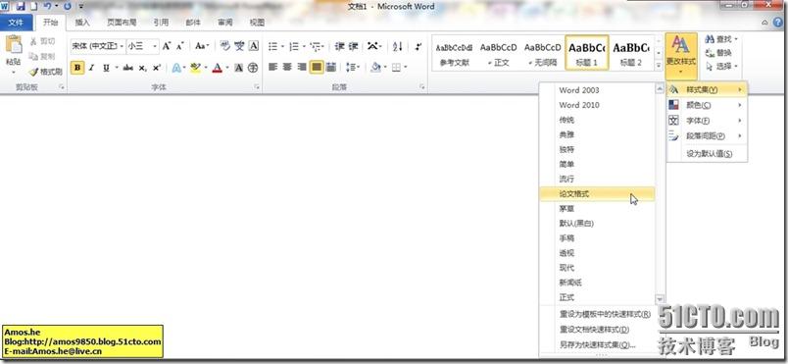Toggle Underline formatting
This screenshot has width=788, height=364.
pyautogui.click(x=106, y=68)
